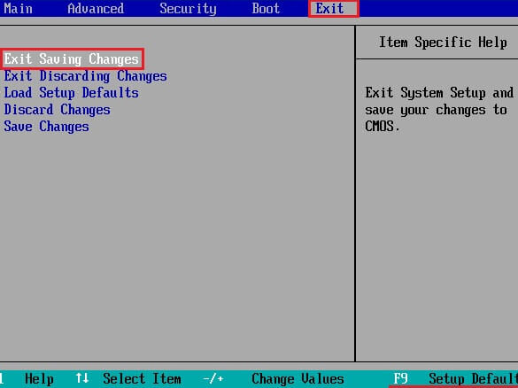Viewport: 518px width, 388px height.
Task: Click Change Values legend text
Action: pyautogui.click(x=298, y=379)
